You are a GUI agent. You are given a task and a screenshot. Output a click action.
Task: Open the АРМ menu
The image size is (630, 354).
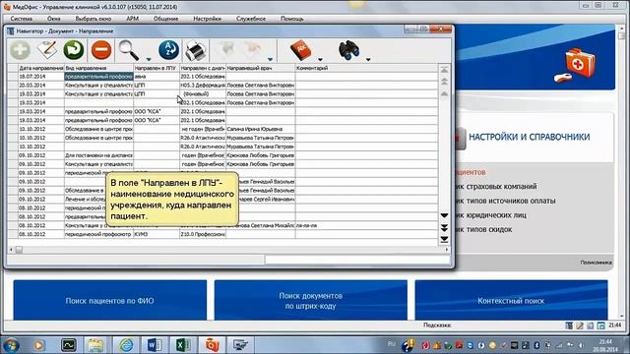point(132,19)
